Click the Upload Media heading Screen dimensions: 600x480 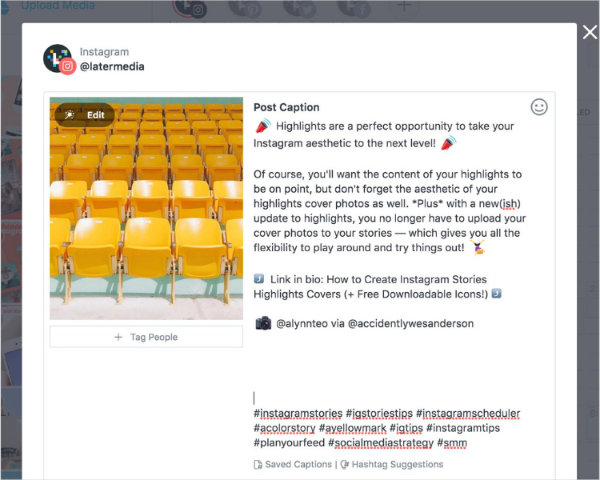(58, 6)
